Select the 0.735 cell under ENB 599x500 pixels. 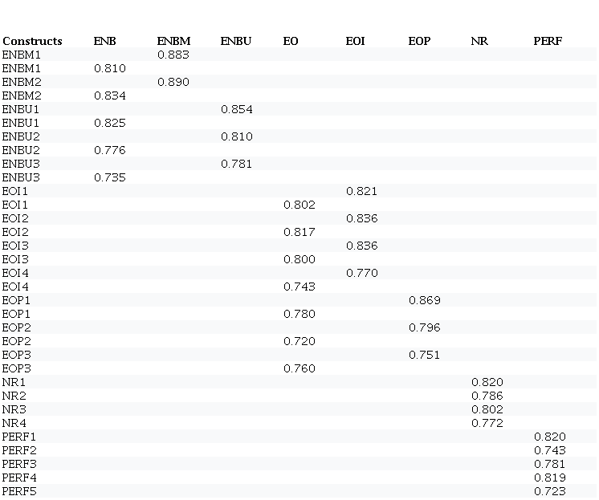[110, 177]
